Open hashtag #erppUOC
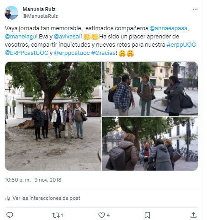 click(181, 45)
